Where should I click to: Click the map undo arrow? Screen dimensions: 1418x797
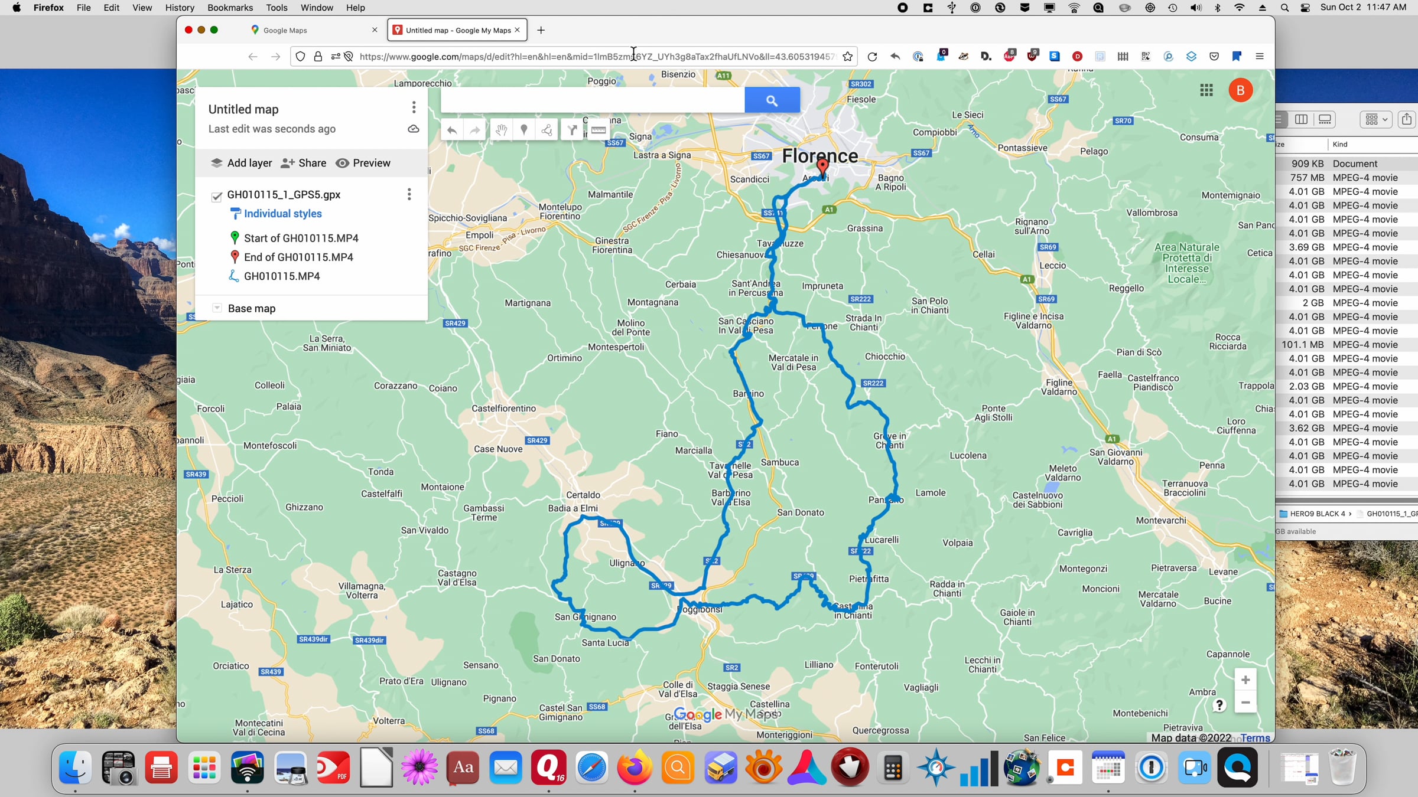click(452, 130)
